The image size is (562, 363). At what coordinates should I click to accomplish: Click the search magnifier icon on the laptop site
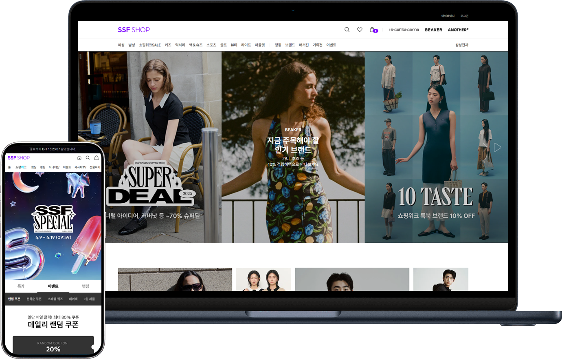pos(347,30)
